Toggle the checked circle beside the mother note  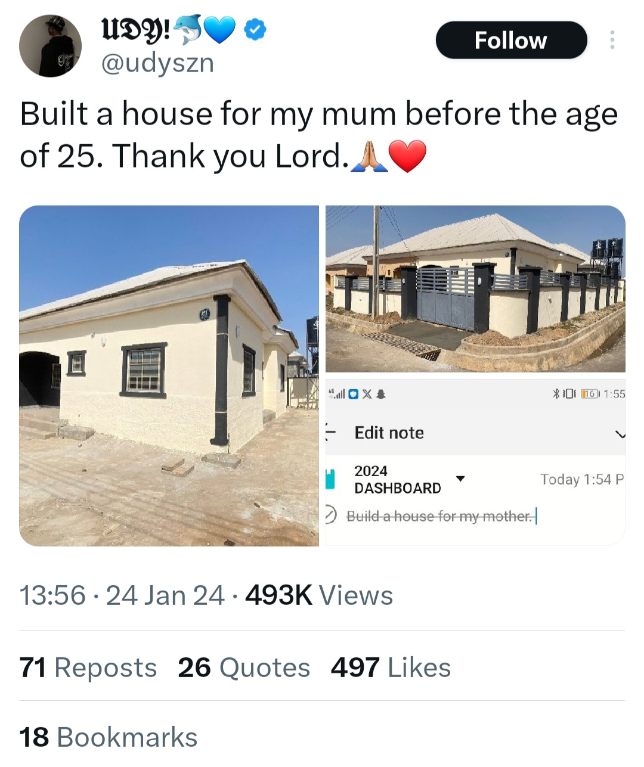(331, 516)
